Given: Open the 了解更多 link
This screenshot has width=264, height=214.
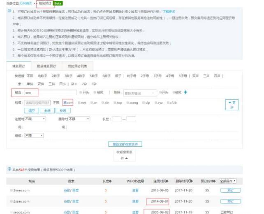Looking at the screenshot, I should tap(169, 11).
